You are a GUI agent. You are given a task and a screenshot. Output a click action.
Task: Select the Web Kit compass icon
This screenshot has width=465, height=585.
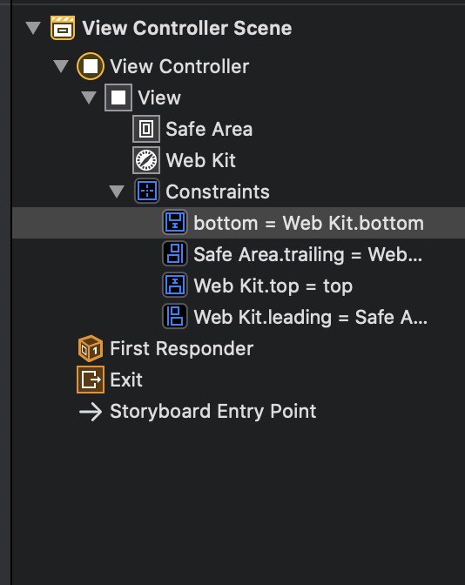click(146, 160)
